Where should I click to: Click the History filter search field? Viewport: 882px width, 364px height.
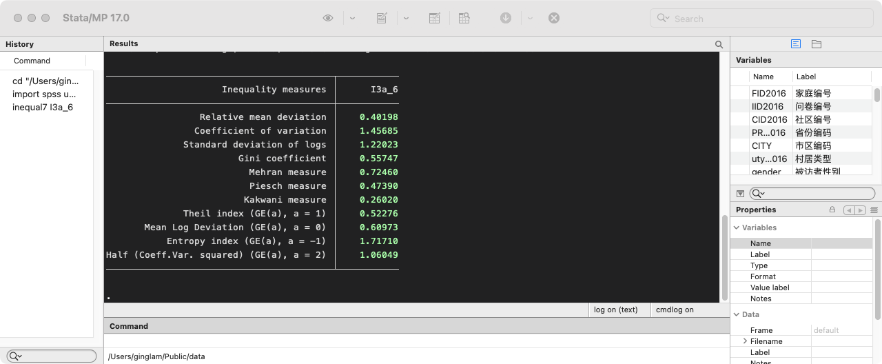click(52, 356)
